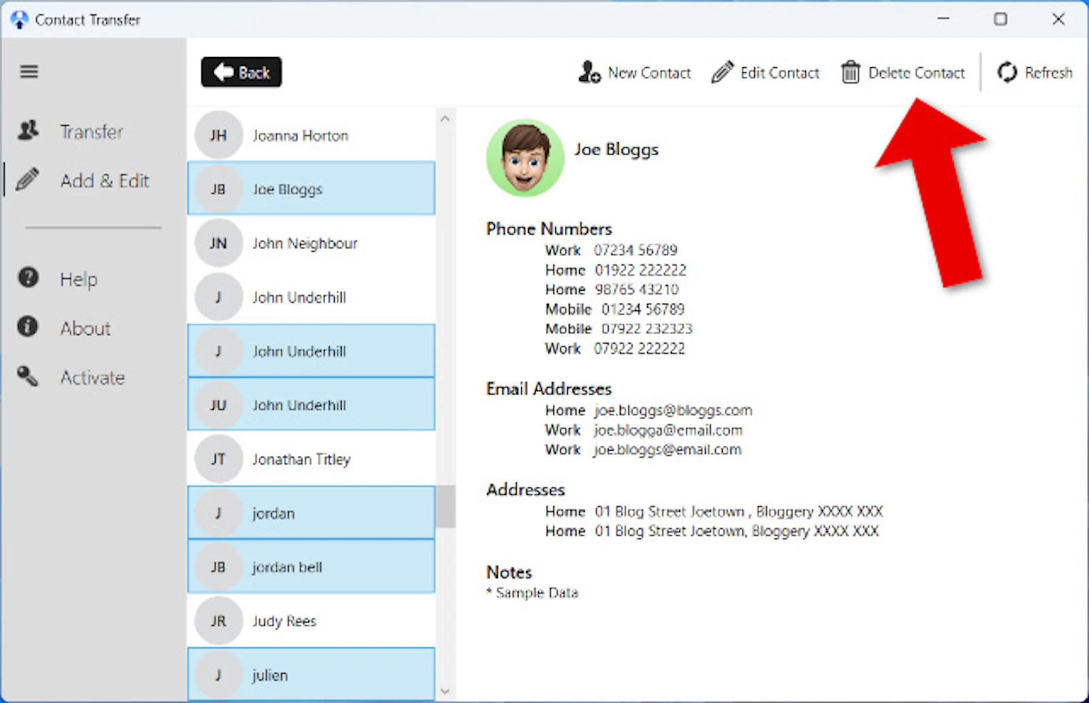1089x703 pixels.
Task: Click the Joe Bloggs name heading
Action: coord(616,150)
